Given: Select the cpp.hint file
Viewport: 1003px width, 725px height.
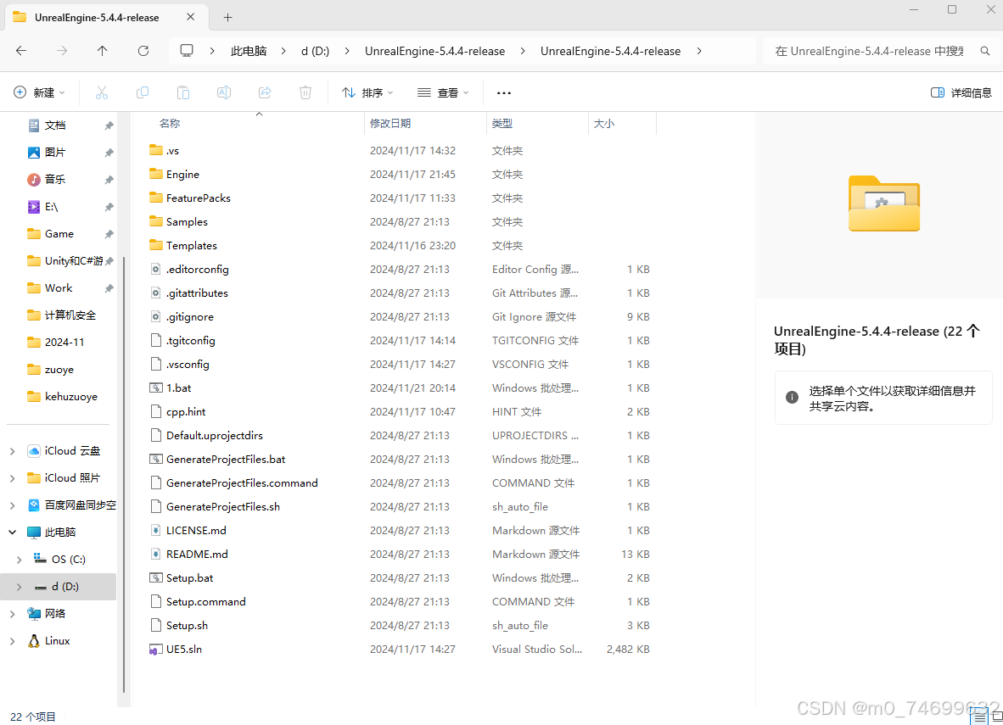Looking at the screenshot, I should tap(186, 412).
